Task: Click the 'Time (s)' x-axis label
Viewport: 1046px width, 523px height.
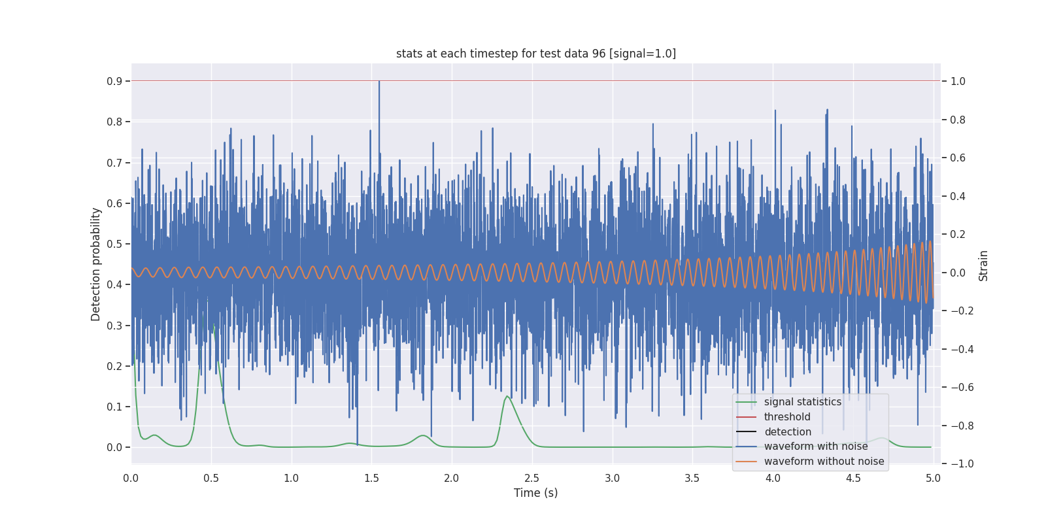Action: click(535, 493)
